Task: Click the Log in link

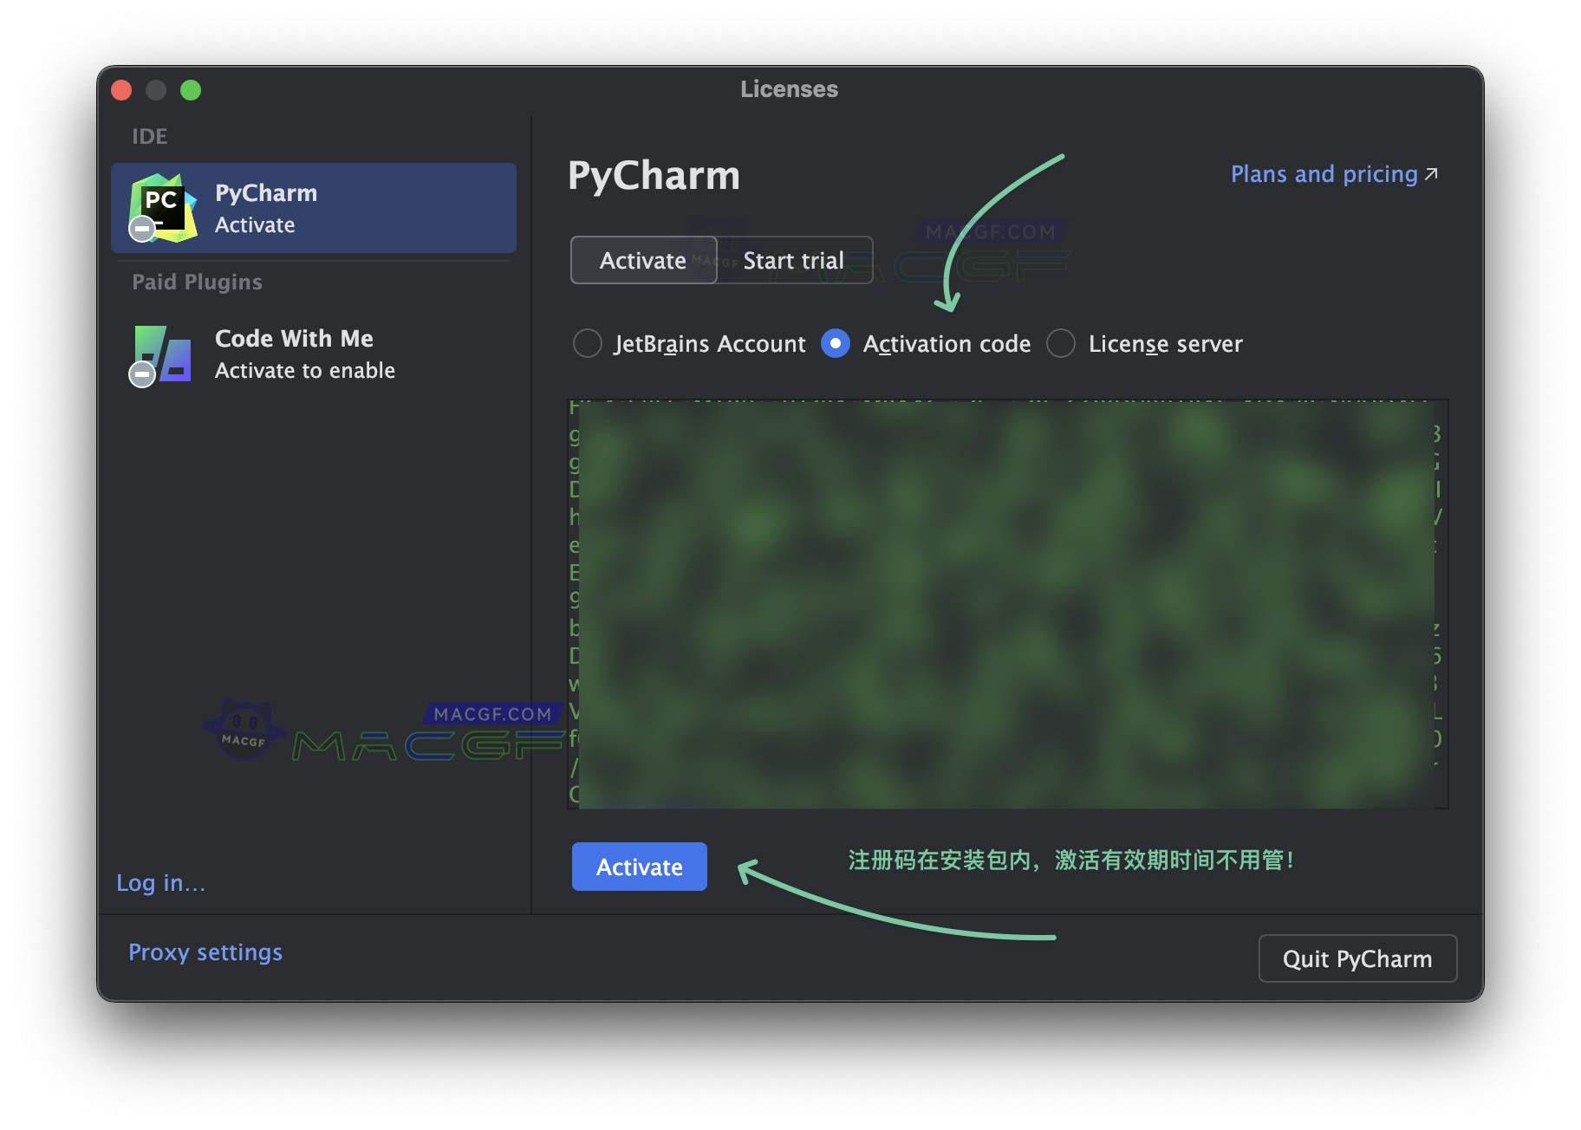Action: click(160, 883)
